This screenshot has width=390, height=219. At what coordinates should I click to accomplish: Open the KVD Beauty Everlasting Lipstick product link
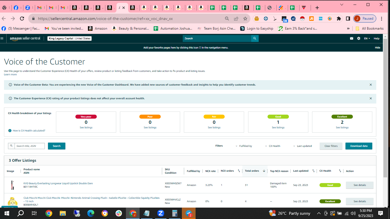pyautogui.click(x=58, y=183)
